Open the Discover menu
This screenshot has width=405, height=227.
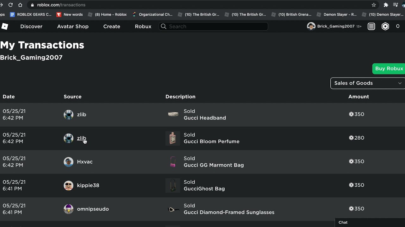pos(31,26)
